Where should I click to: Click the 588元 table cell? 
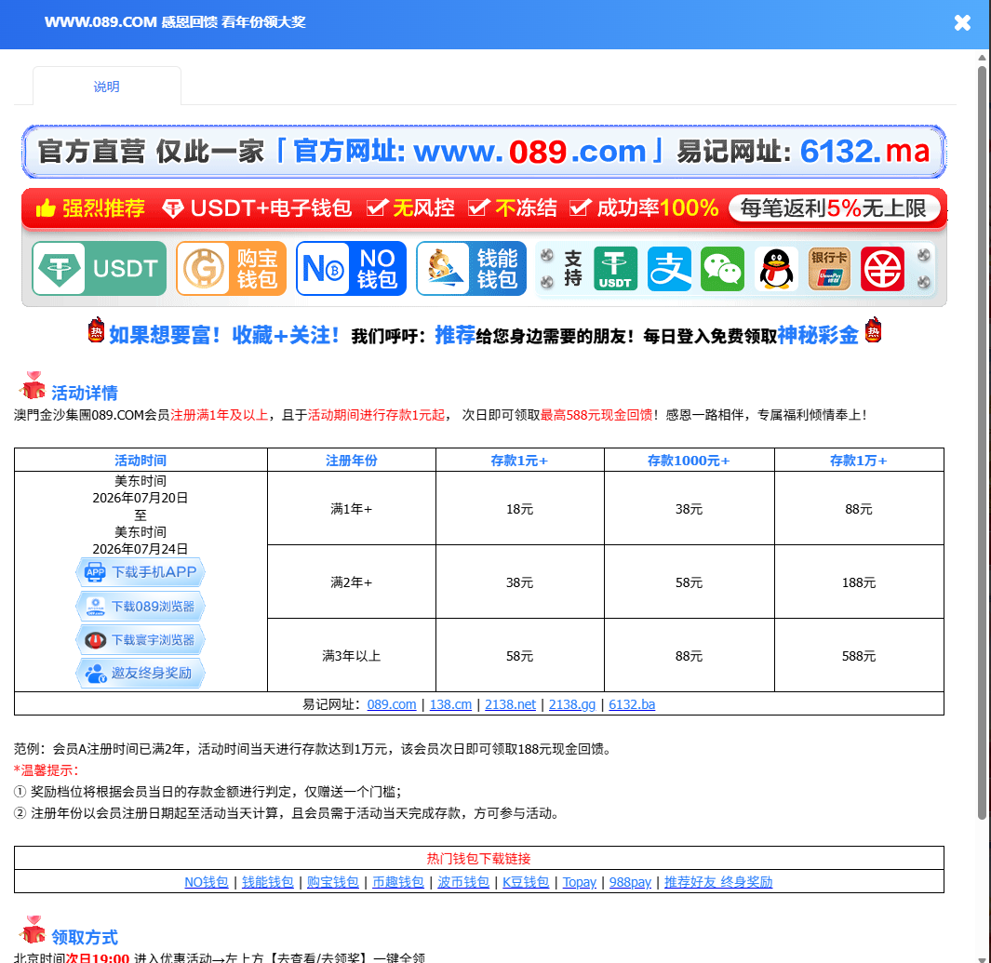point(859,656)
